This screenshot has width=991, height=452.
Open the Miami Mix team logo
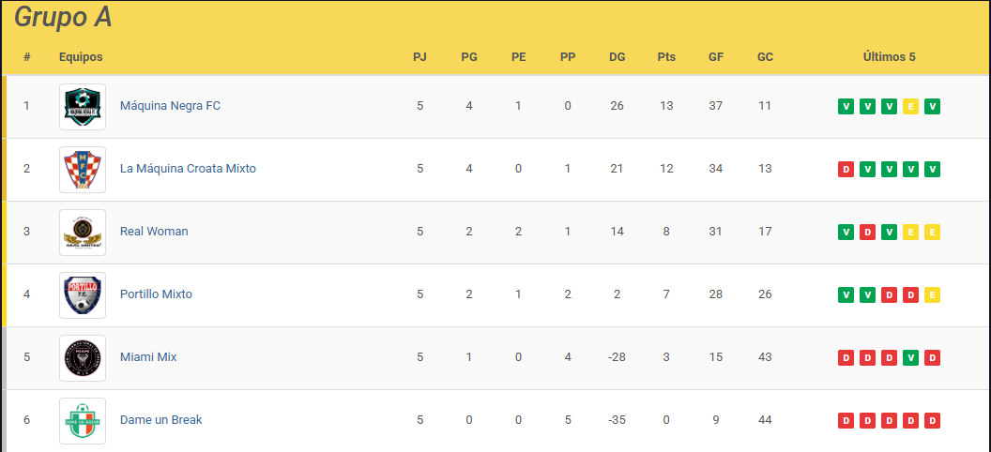[x=83, y=358]
